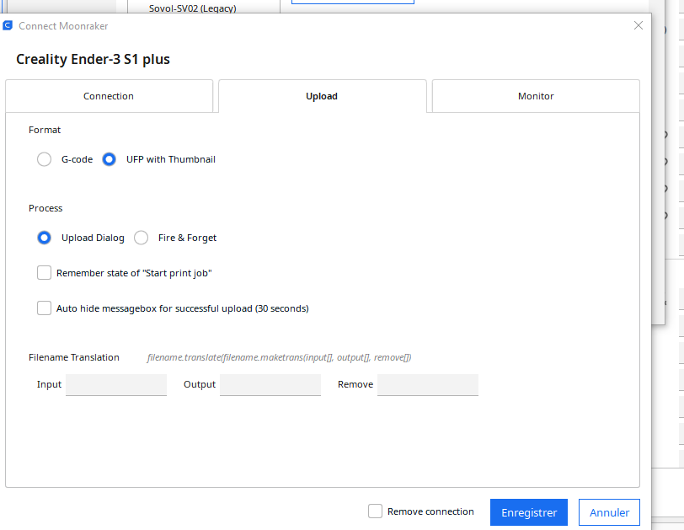The image size is (684, 530).
Task: Select UFP with Thumbnail format
Action: coord(110,159)
